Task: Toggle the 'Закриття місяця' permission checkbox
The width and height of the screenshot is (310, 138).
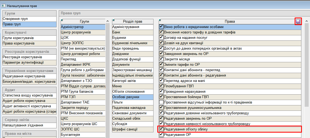Action: coord(161,59)
